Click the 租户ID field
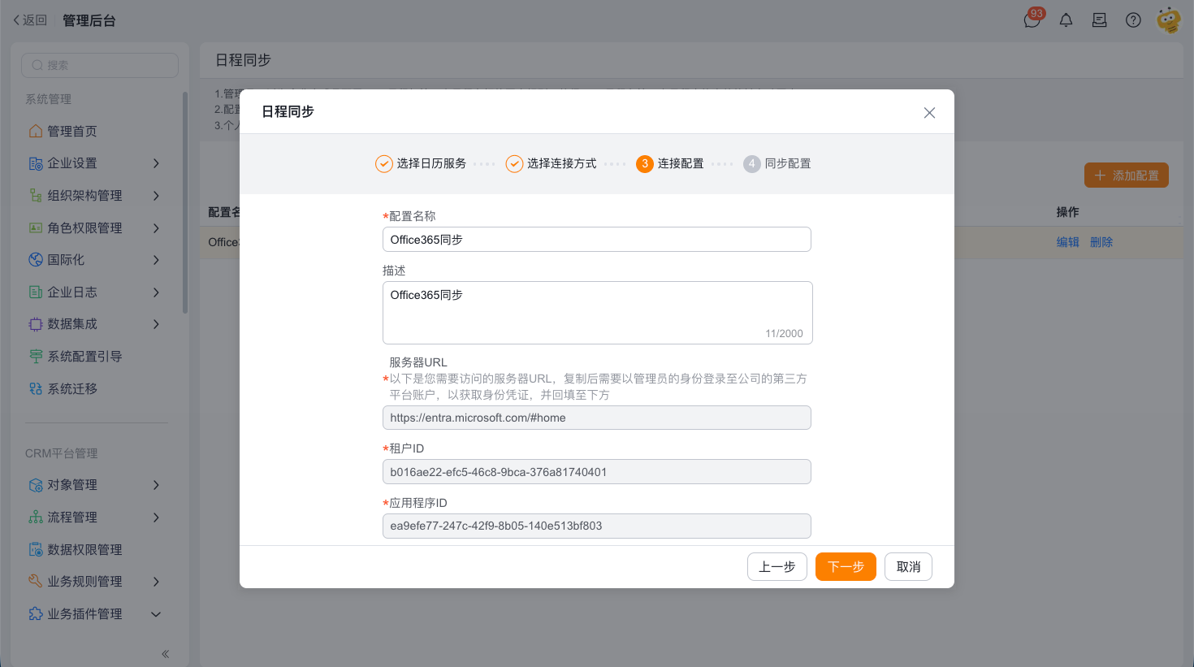This screenshot has width=1194, height=667. (x=597, y=472)
